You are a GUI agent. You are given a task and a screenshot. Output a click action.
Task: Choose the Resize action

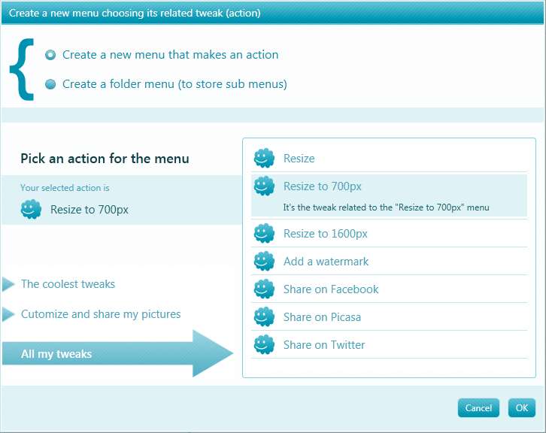(389, 159)
